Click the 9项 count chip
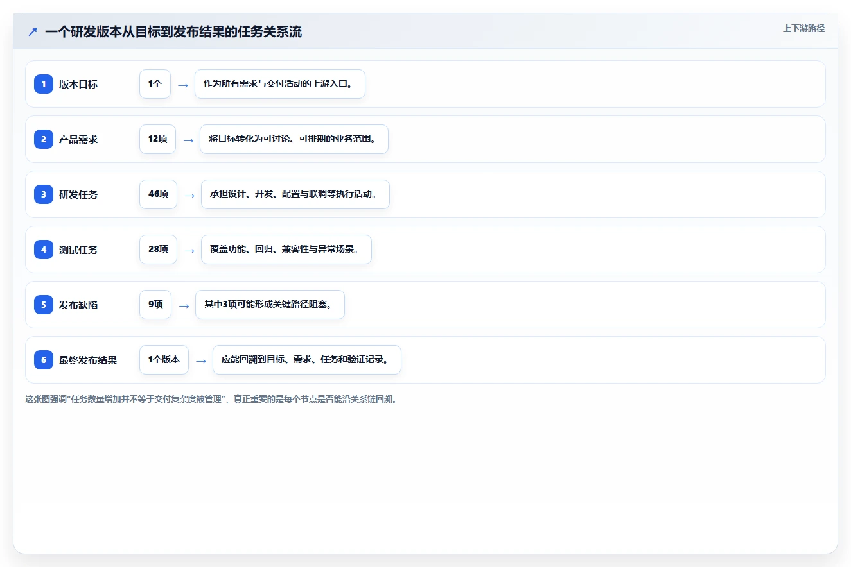 tap(155, 305)
